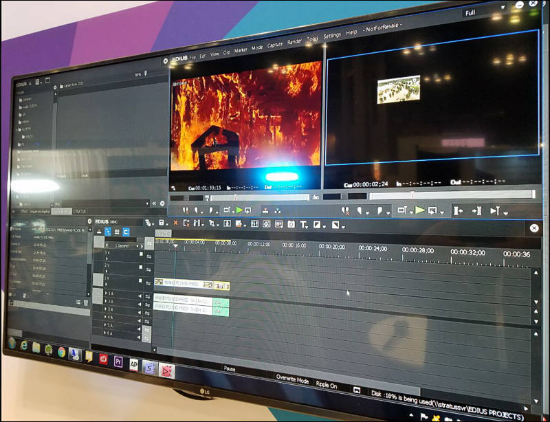Viewport: 550px width, 422px height.
Task: Click Set Out point icon in Recorder controls
Action: point(379,210)
